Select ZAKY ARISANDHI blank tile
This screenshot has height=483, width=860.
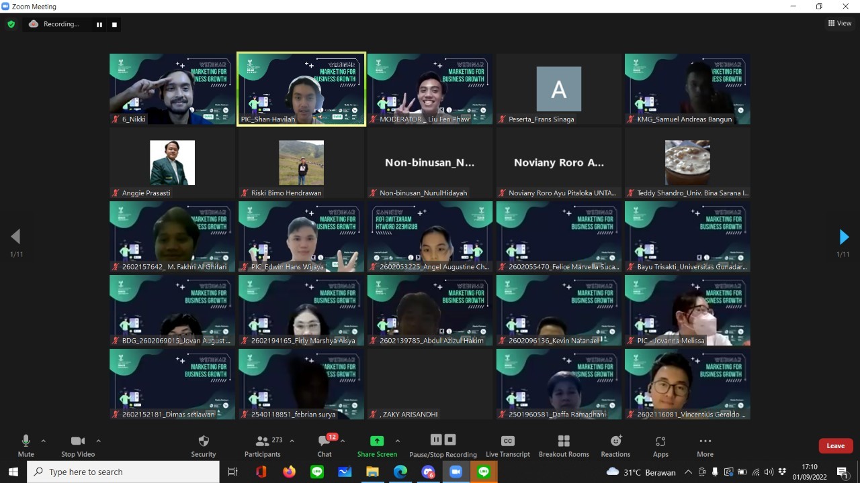[430, 384]
